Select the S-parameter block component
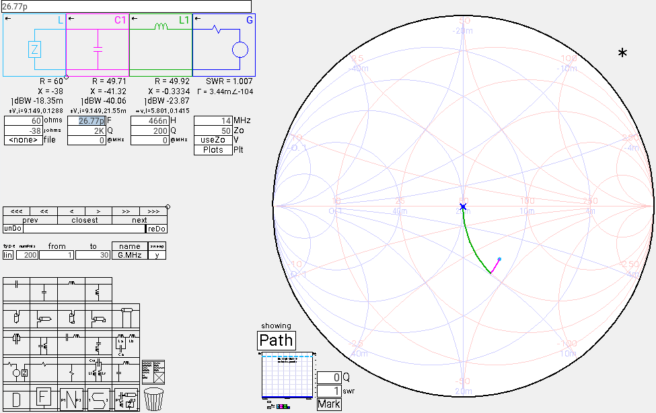The image size is (656, 413). 98,398
